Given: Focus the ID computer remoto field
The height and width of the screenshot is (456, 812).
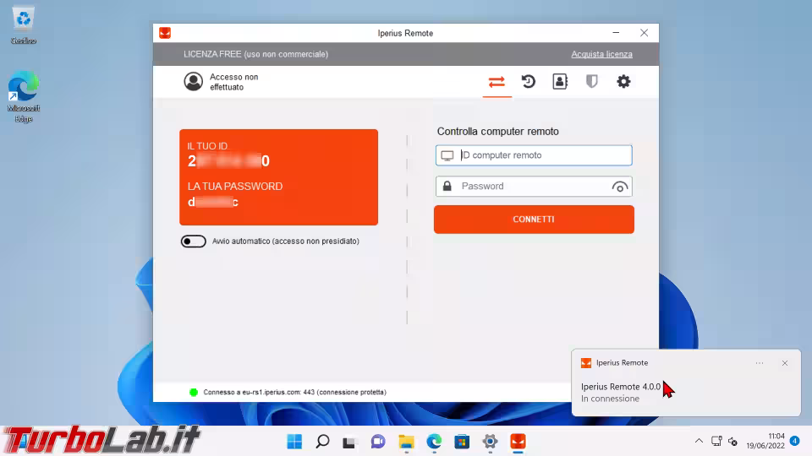Looking at the screenshot, I should click(541, 155).
